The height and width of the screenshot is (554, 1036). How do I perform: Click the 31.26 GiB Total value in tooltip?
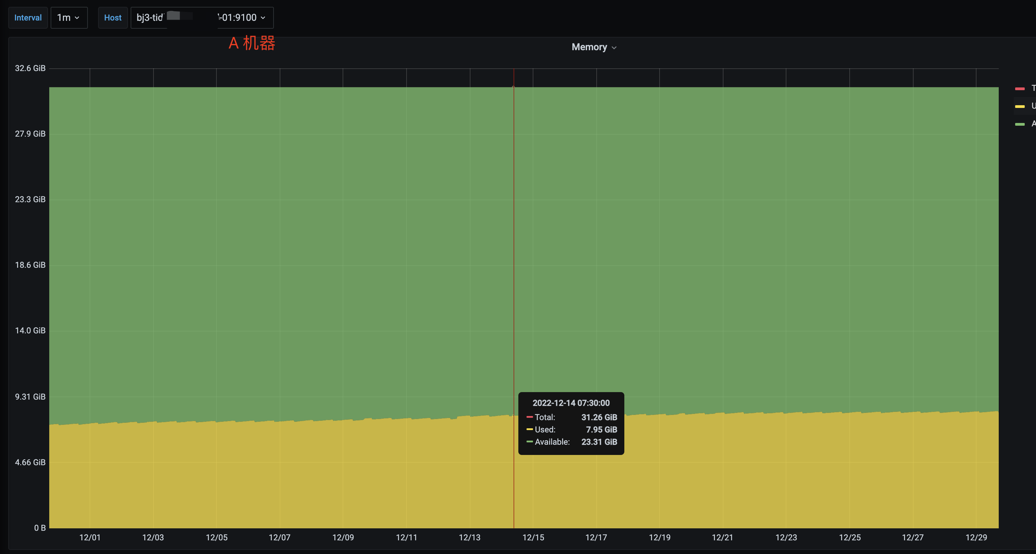pyautogui.click(x=599, y=417)
